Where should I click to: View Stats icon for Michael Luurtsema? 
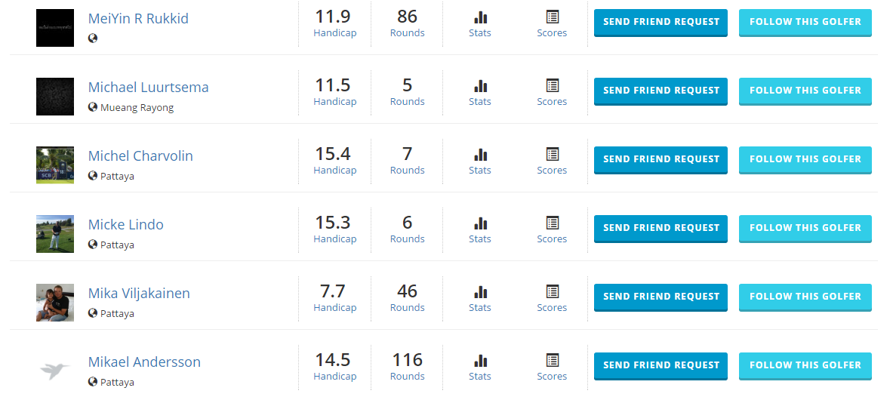pyautogui.click(x=480, y=87)
